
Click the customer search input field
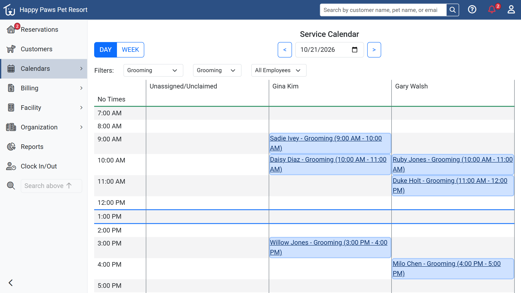click(x=383, y=10)
